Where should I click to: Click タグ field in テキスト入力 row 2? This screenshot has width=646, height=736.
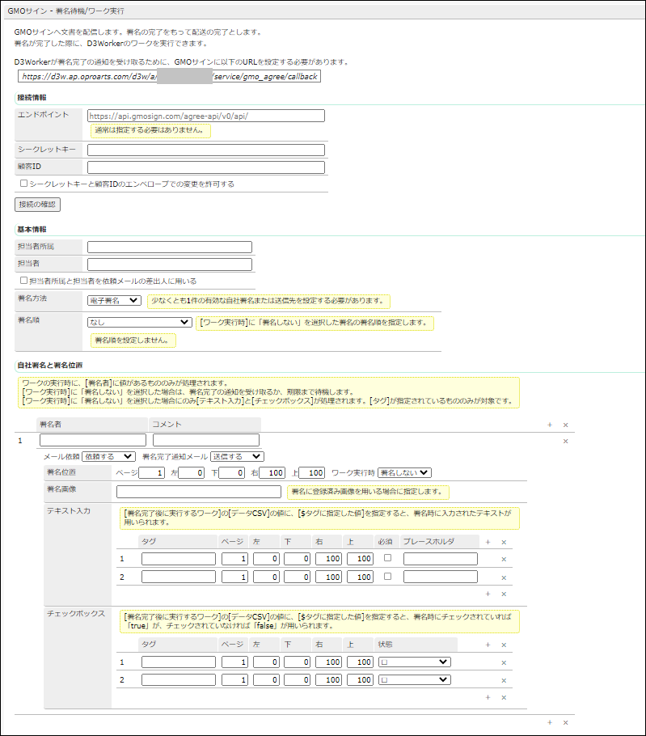[179, 577]
